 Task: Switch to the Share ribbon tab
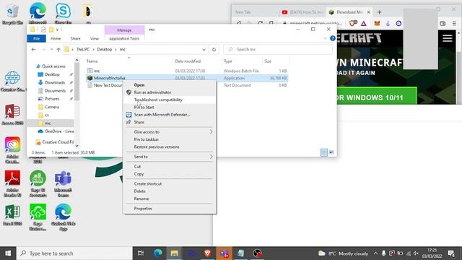coord(75,38)
